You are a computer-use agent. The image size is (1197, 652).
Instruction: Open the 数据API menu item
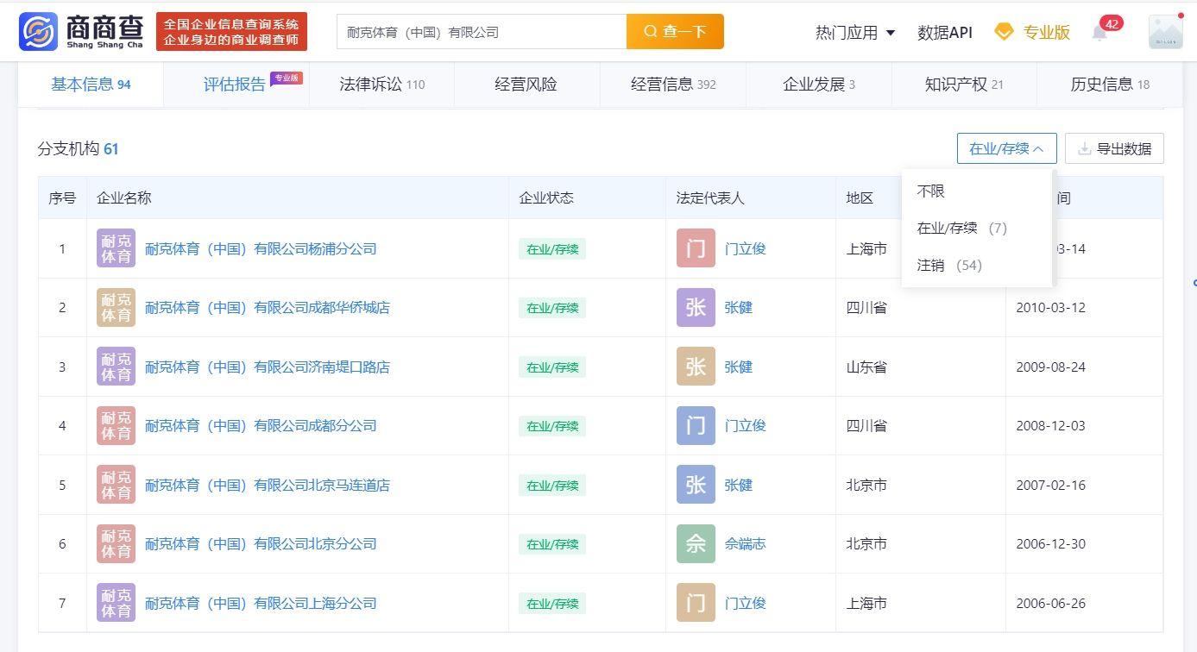[944, 32]
